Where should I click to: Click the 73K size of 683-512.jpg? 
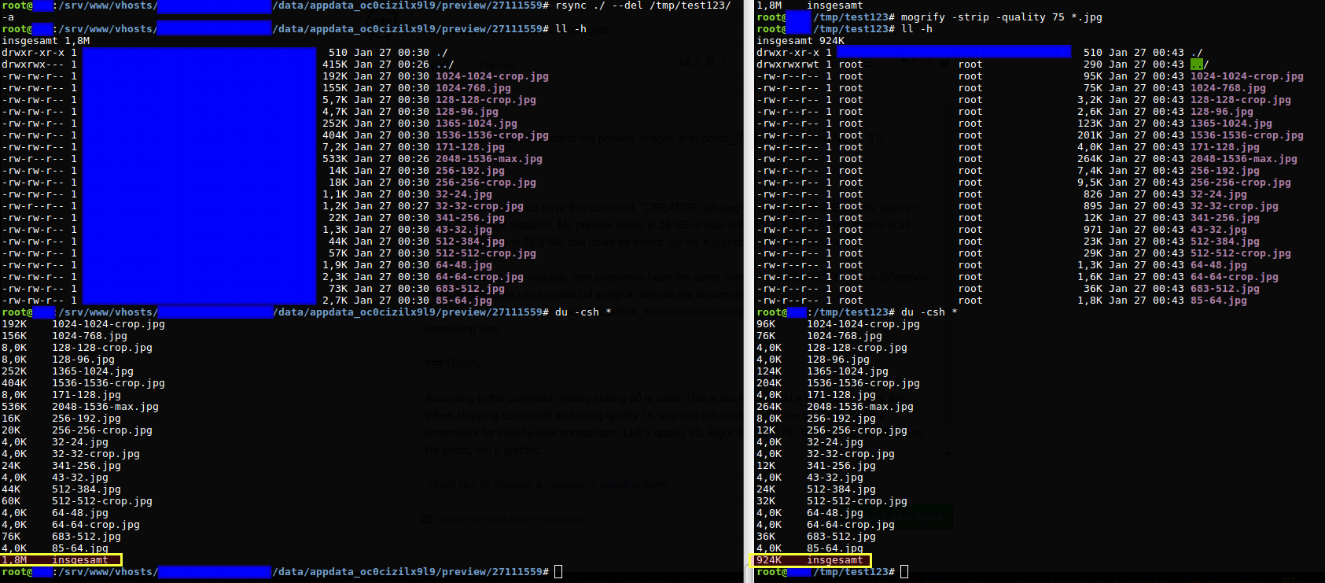338,289
